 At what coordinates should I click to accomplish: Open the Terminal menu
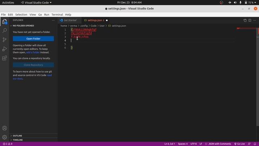click(x=57, y=15)
